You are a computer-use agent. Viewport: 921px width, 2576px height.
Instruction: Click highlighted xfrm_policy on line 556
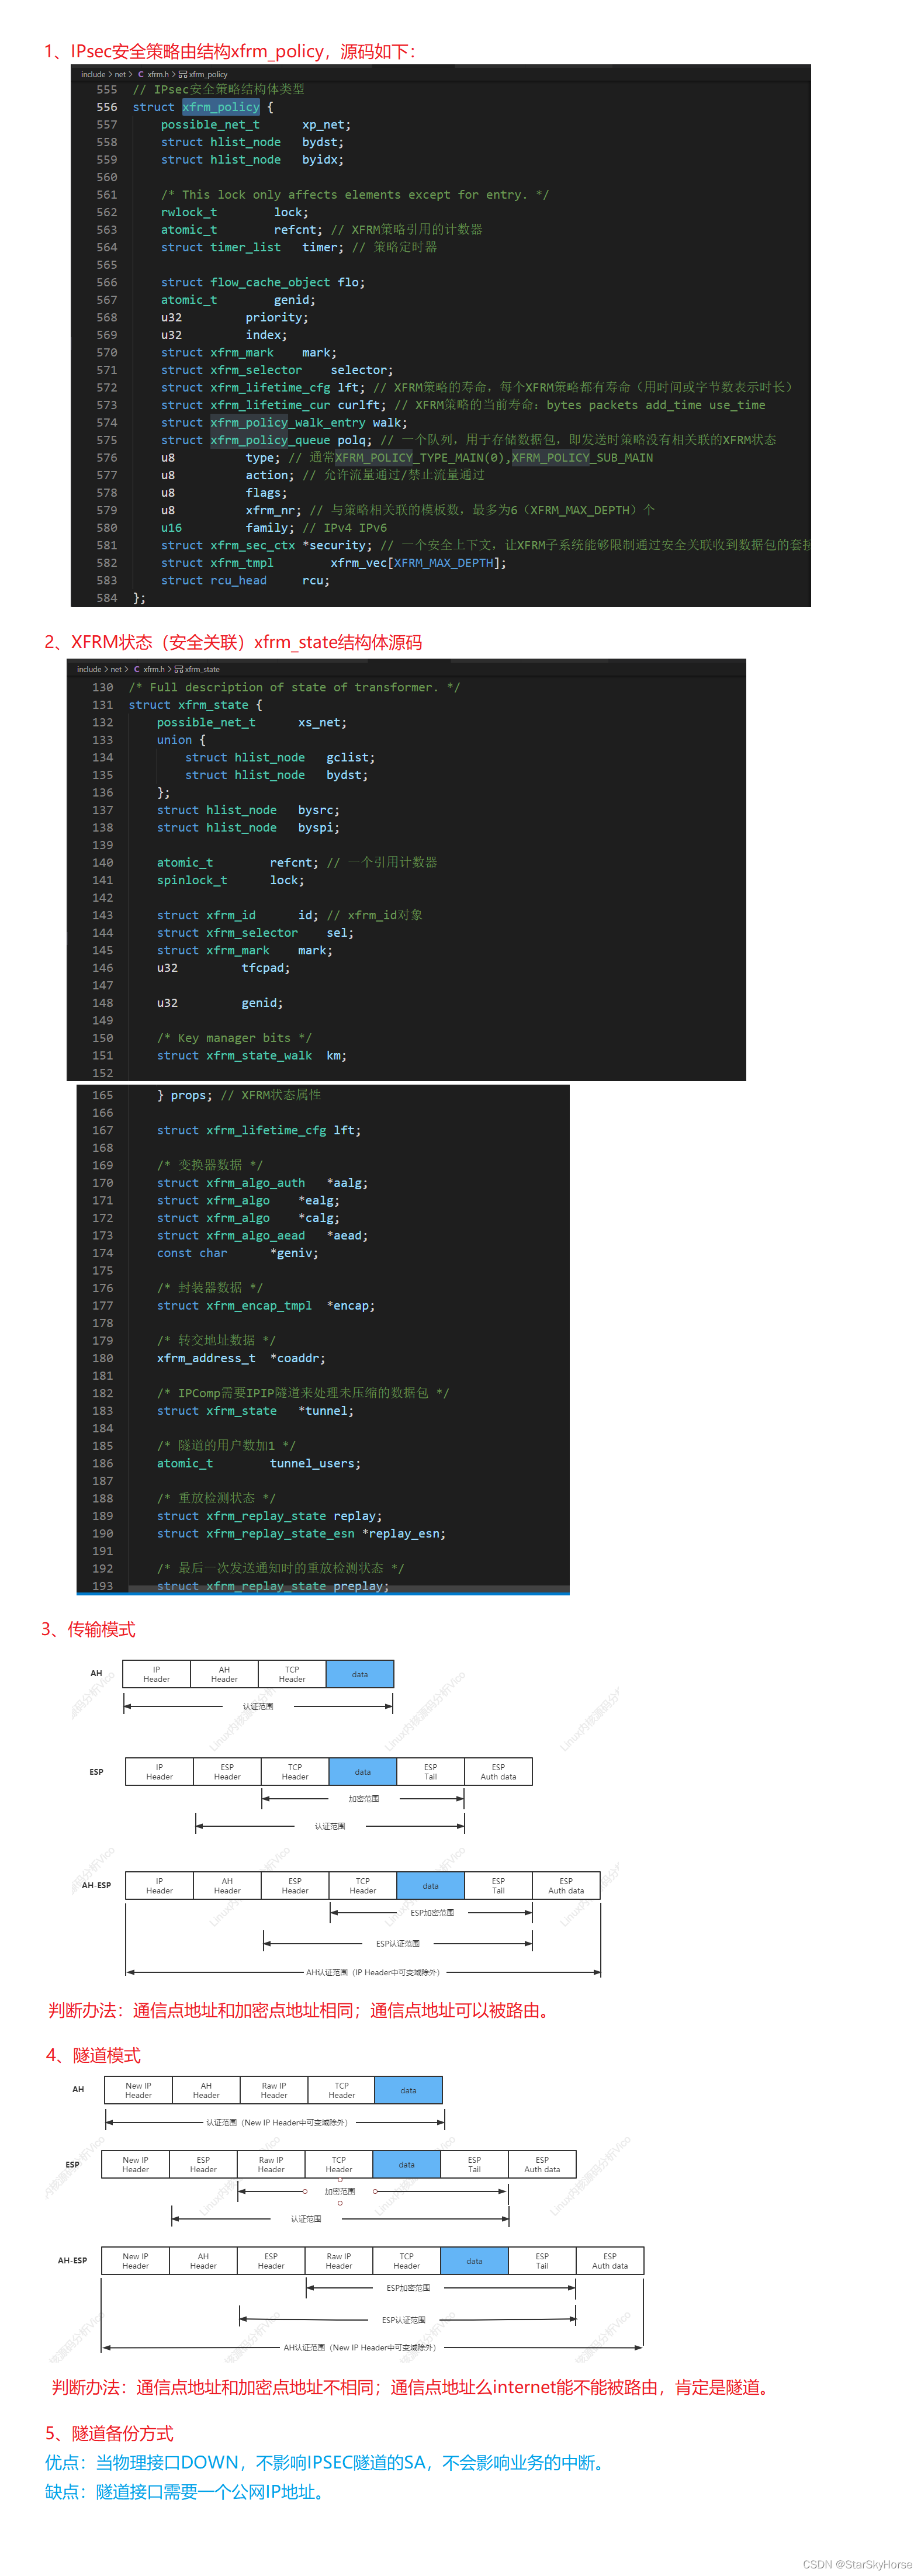221,107
